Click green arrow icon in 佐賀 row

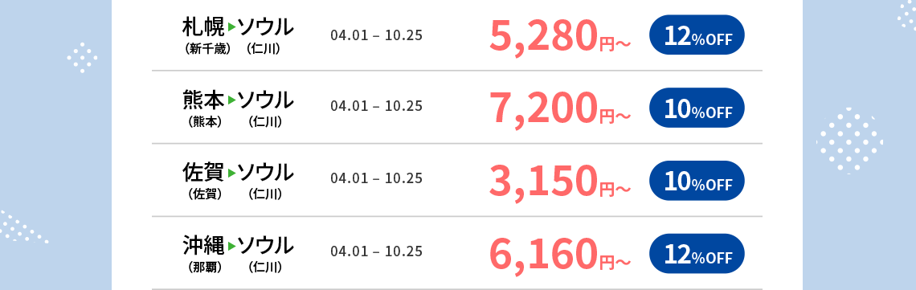pos(231,174)
